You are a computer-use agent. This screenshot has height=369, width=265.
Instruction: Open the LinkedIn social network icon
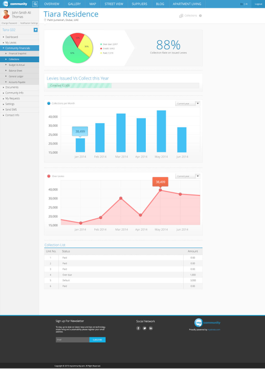(151, 328)
